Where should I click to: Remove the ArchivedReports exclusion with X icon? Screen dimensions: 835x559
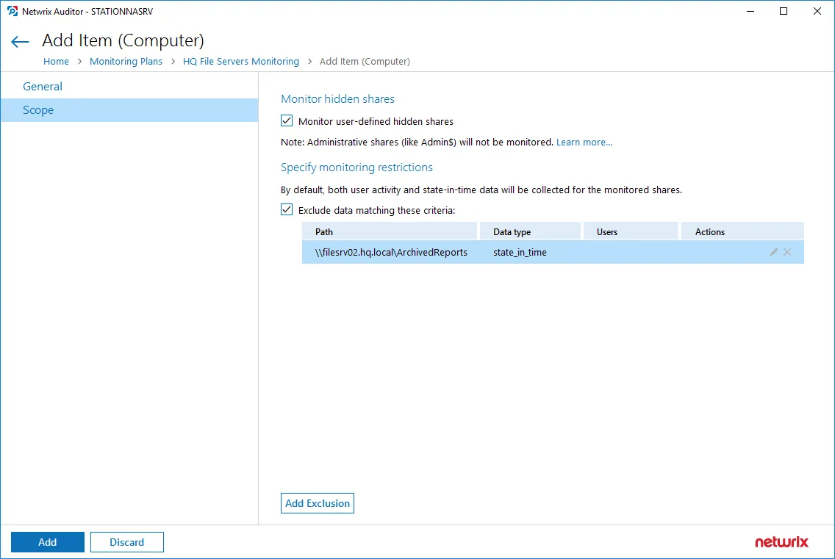[x=787, y=253]
